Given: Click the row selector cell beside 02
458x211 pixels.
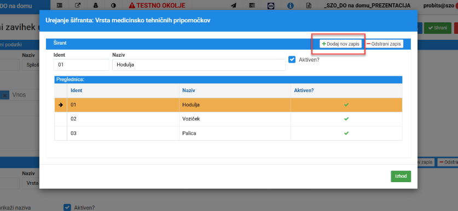Looking at the screenshot, I should (x=61, y=119).
